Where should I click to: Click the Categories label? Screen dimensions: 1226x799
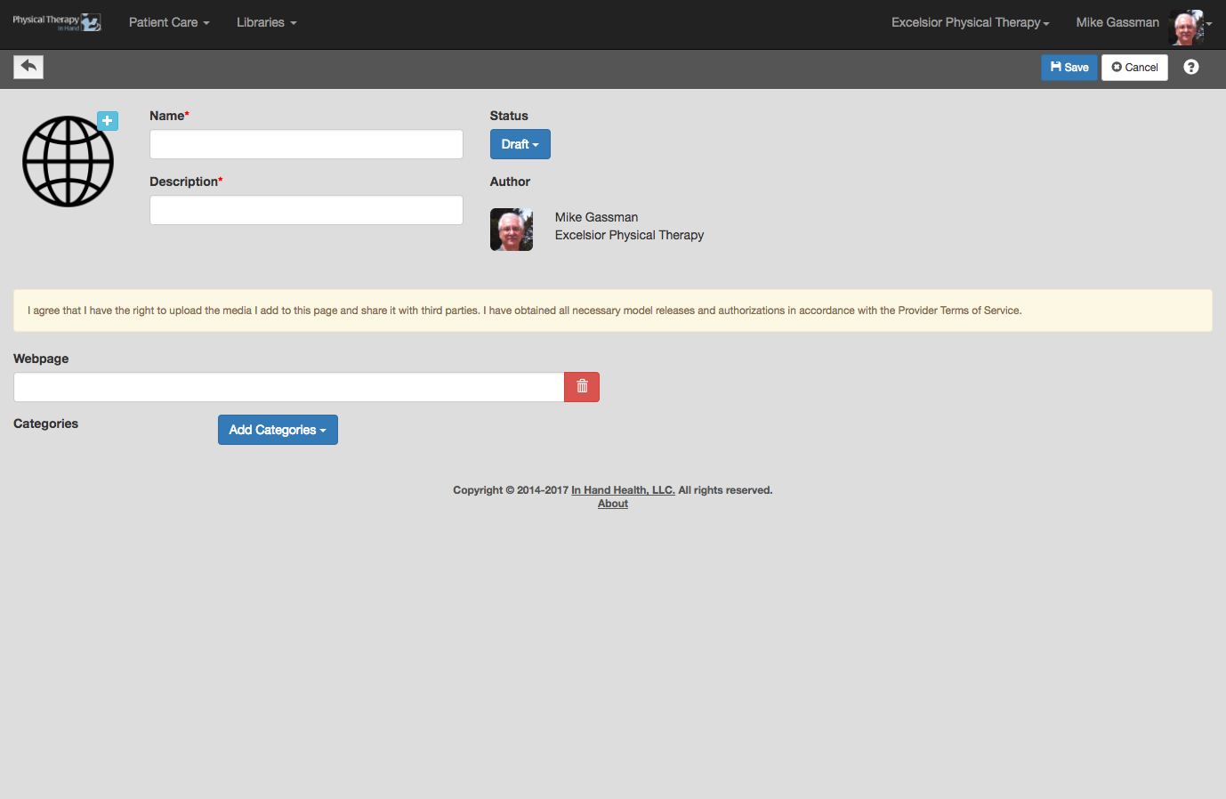[x=45, y=424]
